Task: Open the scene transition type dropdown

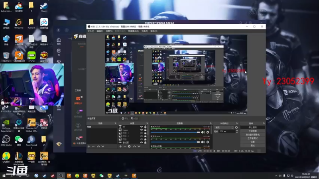Action: pos(224,127)
